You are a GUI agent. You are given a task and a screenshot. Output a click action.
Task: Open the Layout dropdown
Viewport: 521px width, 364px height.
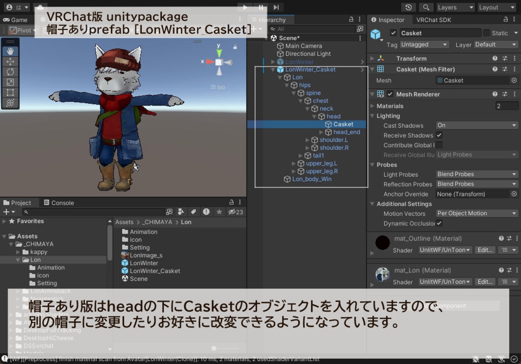(x=497, y=7)
